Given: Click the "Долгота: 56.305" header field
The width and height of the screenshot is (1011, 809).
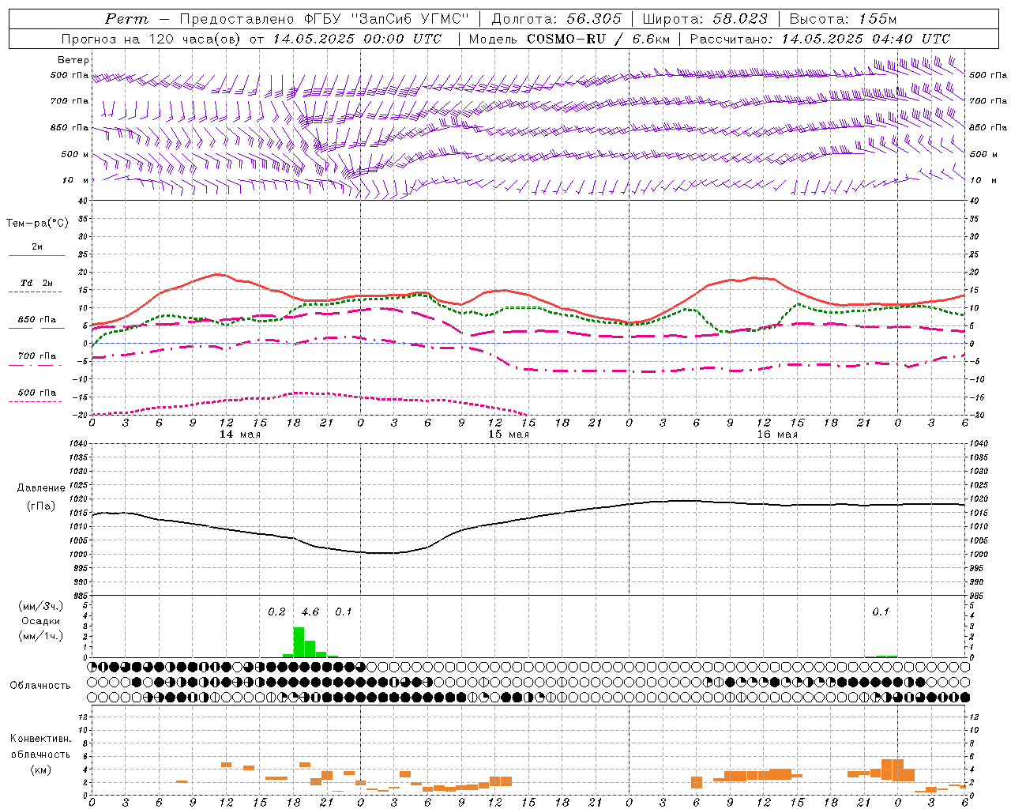Looking at the screenshot, I should [x=557, y=19].
